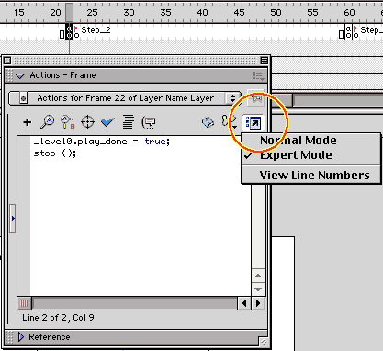
Task: Click the 'stop ();' code line
Action: 55,153
